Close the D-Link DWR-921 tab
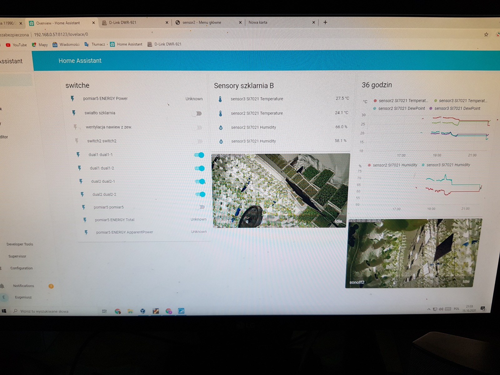 coord(167,22)
